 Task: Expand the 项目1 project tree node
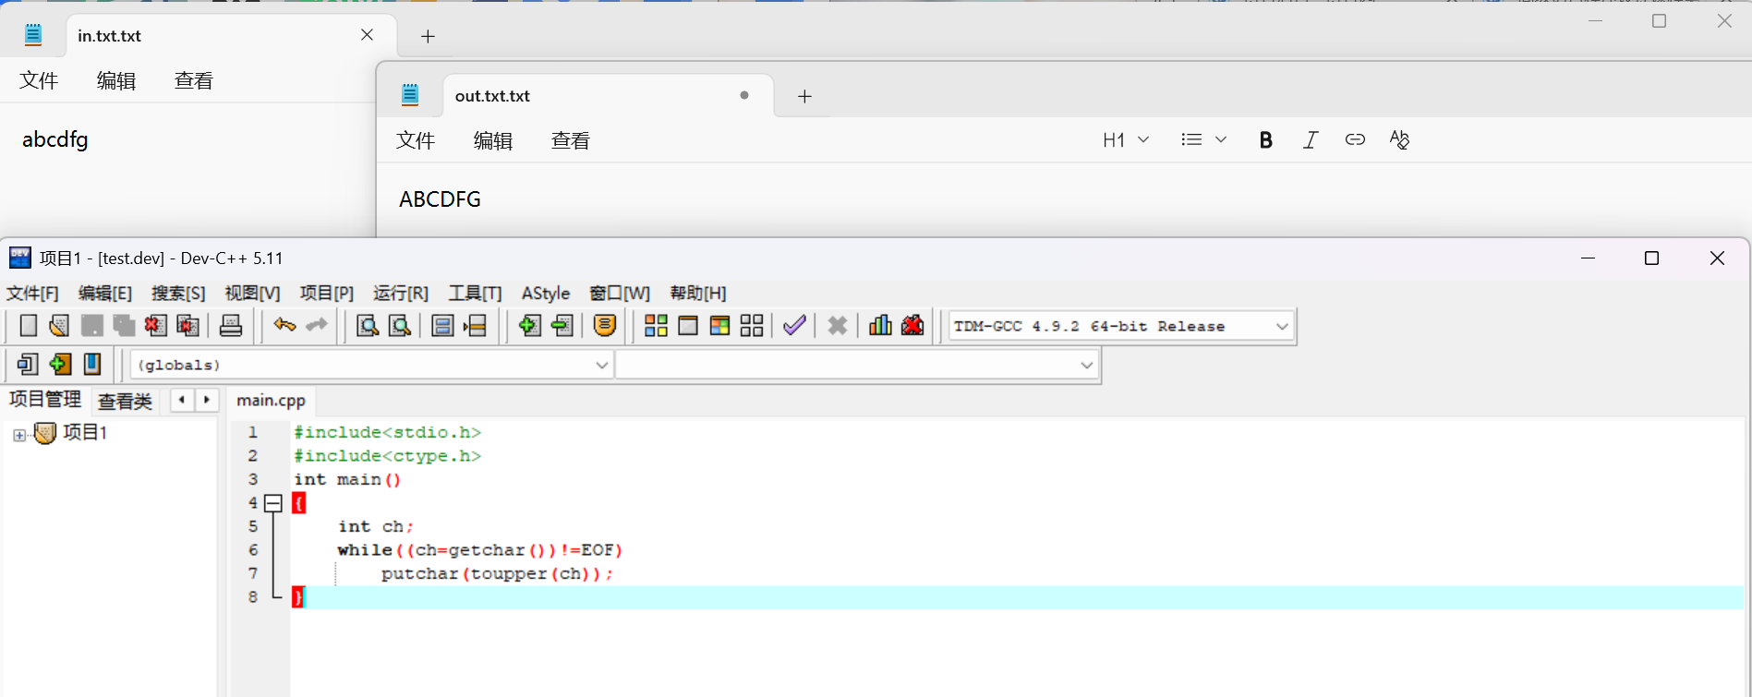19,435
